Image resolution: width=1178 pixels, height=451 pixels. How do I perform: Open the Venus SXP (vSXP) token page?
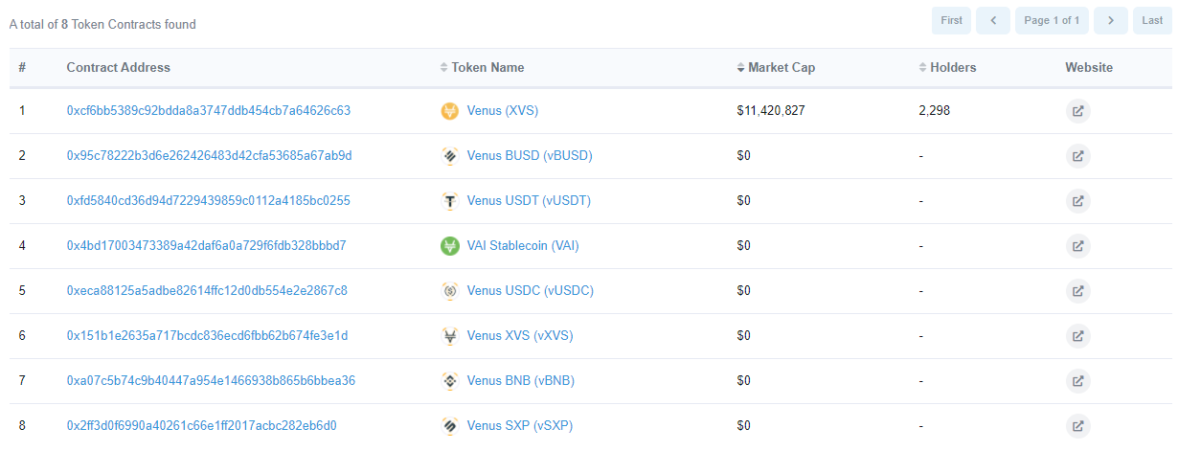pyautogui.click(x=520, y=426)
